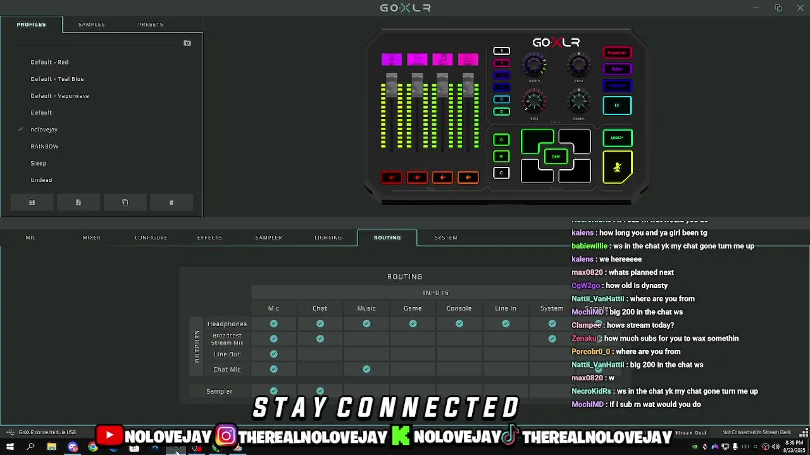This screenshot has width=810, height=455.
Task: Toggle Mic routing to Headphones
Action: [273, 324]
